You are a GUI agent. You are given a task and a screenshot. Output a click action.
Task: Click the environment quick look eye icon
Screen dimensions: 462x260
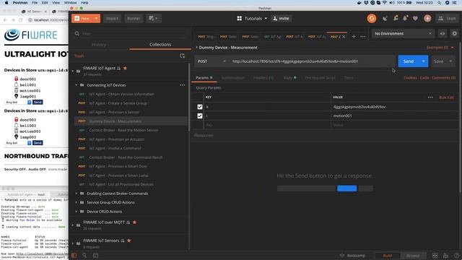443,34
